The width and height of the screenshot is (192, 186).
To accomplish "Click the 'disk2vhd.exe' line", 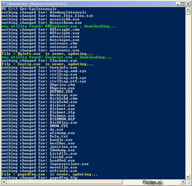I will click(39, 102).
